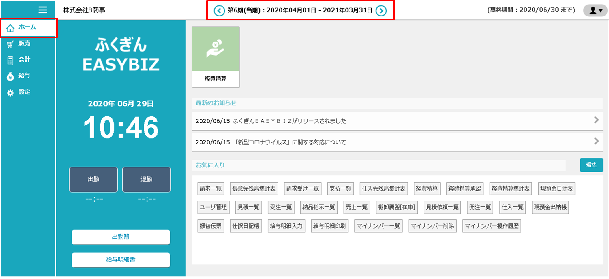
Task: Click 編集 to edit favorites
Action: tap(591, 165)
